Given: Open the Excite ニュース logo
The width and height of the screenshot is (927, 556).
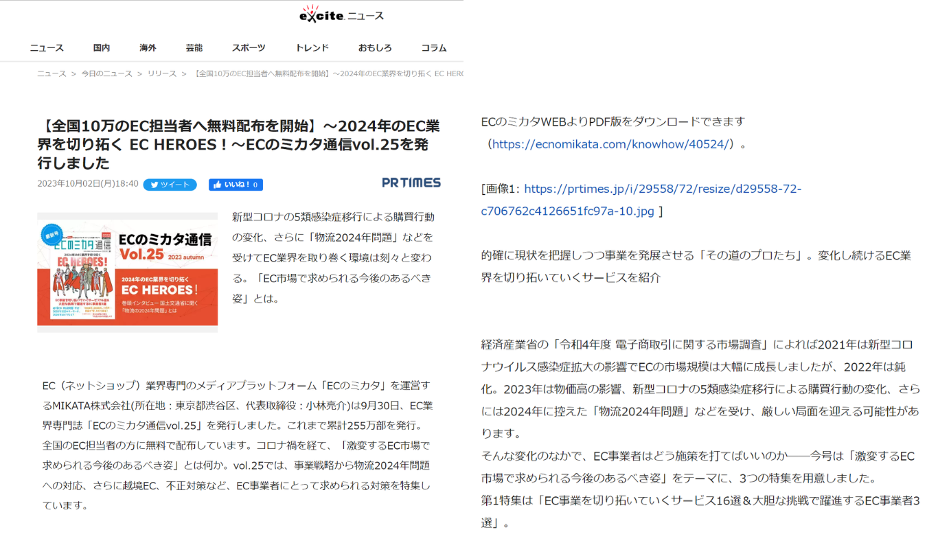Looking at the screenshot, I should [x=342, y=14].
